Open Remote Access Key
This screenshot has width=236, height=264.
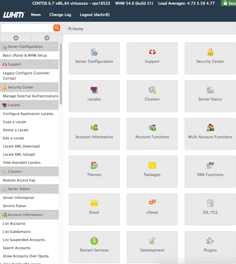point(19,180)
